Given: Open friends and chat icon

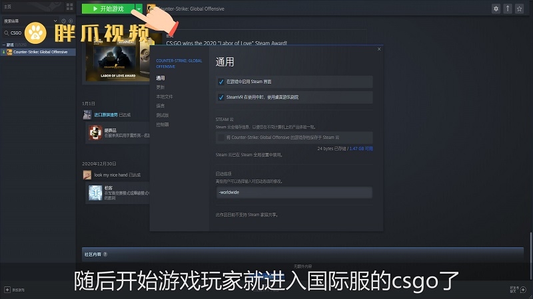Looking at the screenshot, I should pos(523,290).
